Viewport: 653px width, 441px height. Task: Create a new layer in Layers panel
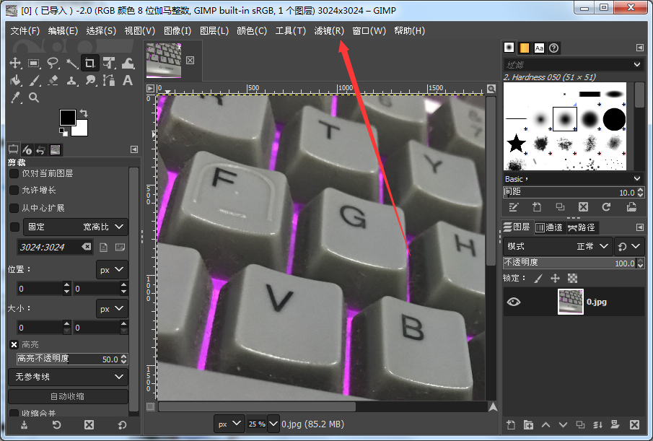coord(510,425)
